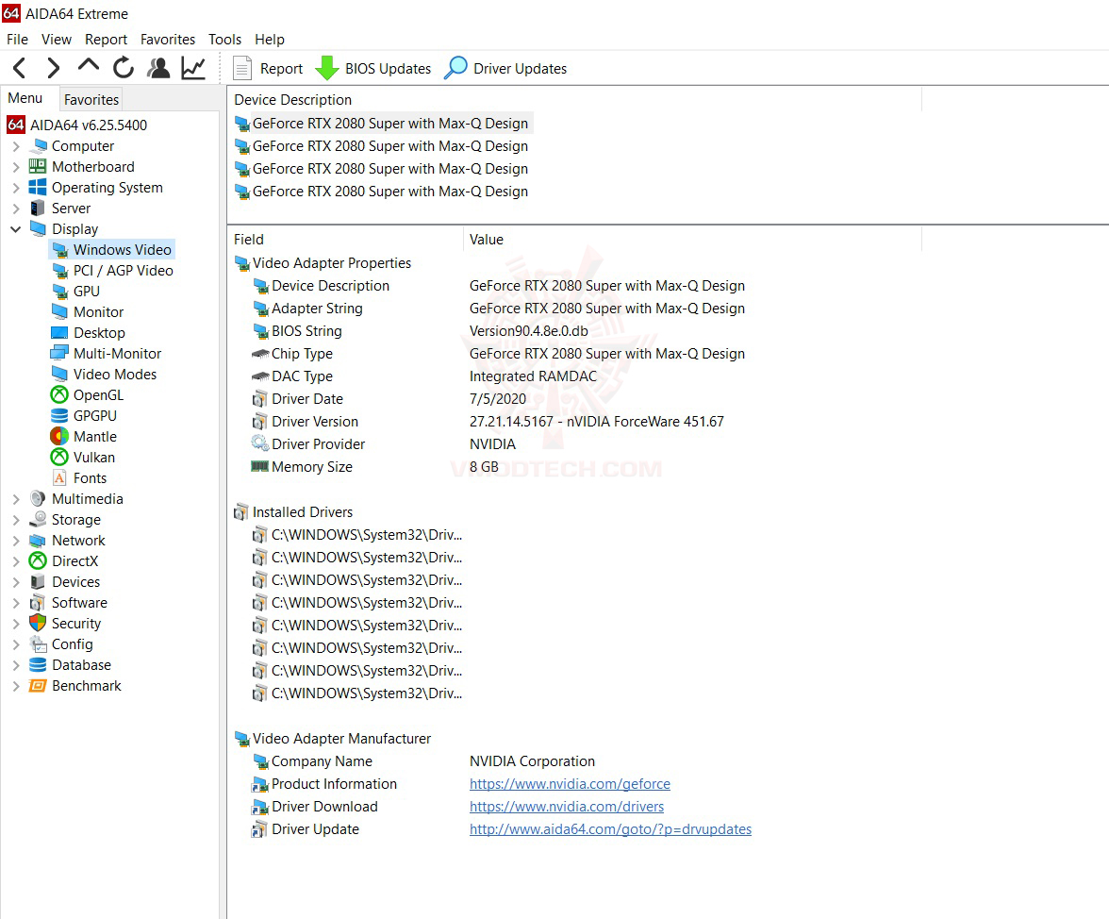This screenshot has width=1109, height=919.
Task: Expand the Server tree node
Action: (x=15, y=209)
